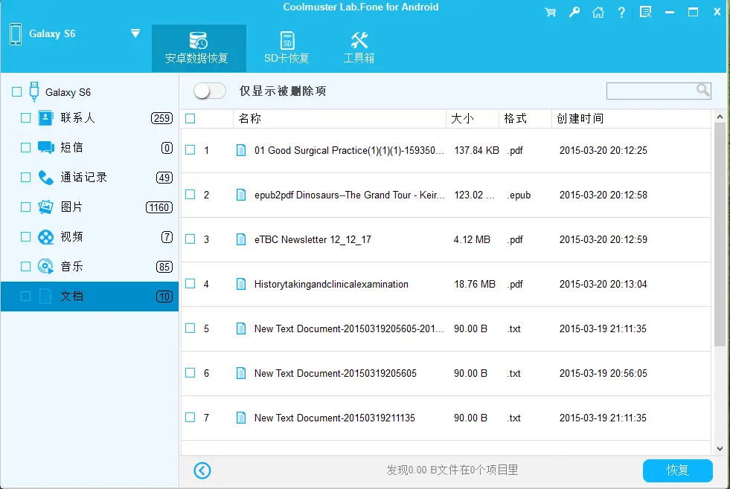
Task: Click file icon of Historytakingandclinicalexamination
Action: point(241,284)
